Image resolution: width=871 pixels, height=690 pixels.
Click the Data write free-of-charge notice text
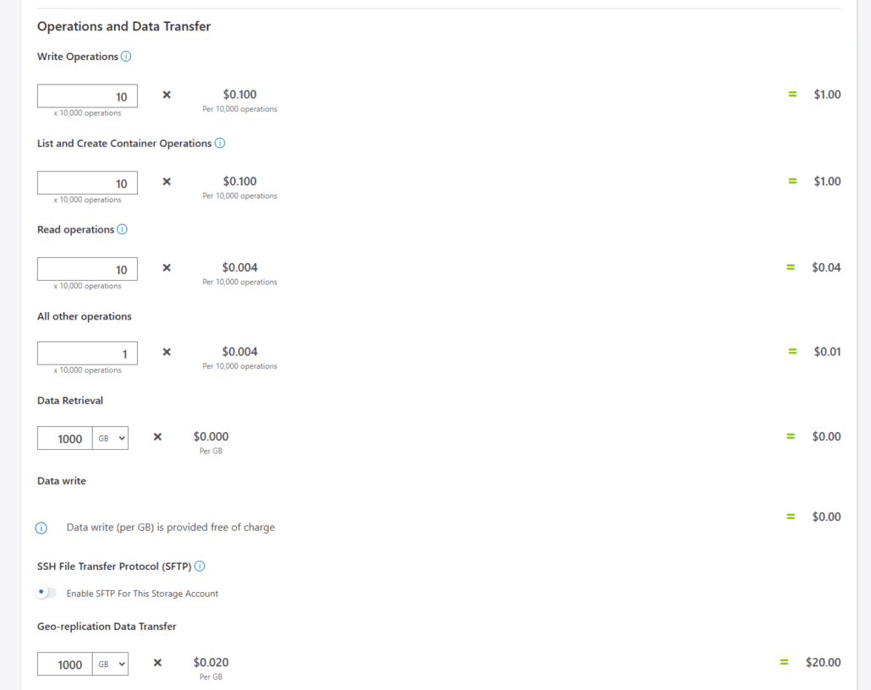coord(170,527)
